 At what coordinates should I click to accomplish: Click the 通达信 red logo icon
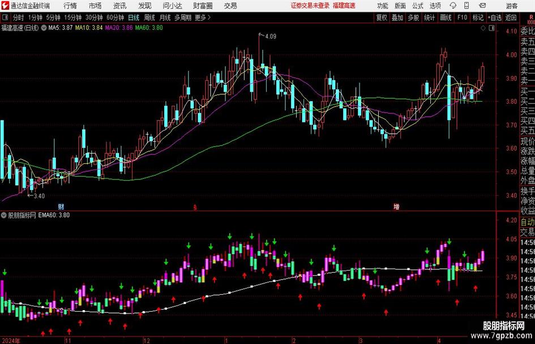pyautogui.click(x=5, y=6)
